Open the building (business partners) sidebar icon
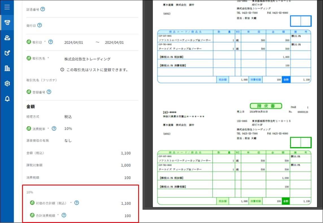 click(x=7, y=68)
